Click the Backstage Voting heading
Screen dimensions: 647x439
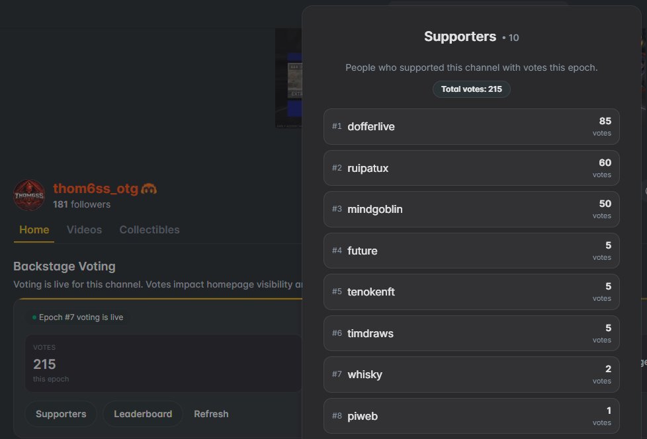[x=64, y=266]
